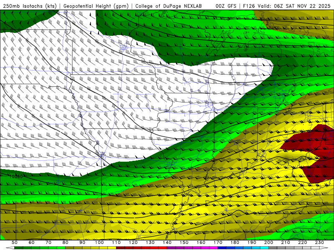Click the '80' value on the legend scale
This screenshot has height=250, width=334.
click(x=66, y=242)
